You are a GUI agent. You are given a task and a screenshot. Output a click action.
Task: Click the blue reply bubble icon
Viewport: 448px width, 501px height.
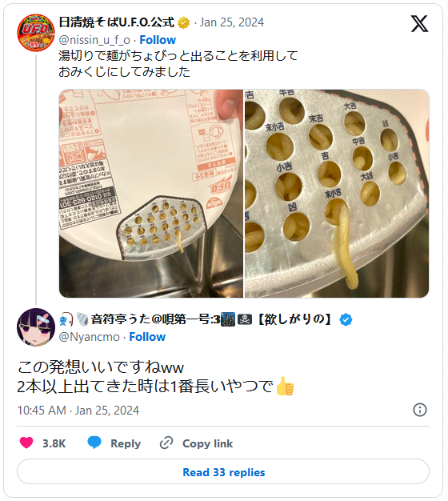click(x=94, y=443)
